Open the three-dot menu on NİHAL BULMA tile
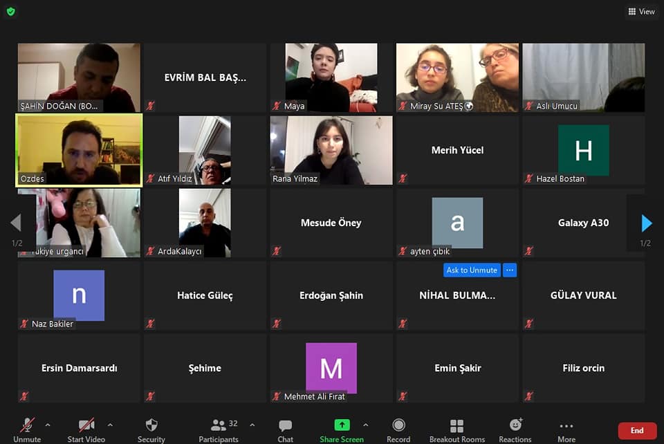The image size is (664, 444). coord(510,270)
